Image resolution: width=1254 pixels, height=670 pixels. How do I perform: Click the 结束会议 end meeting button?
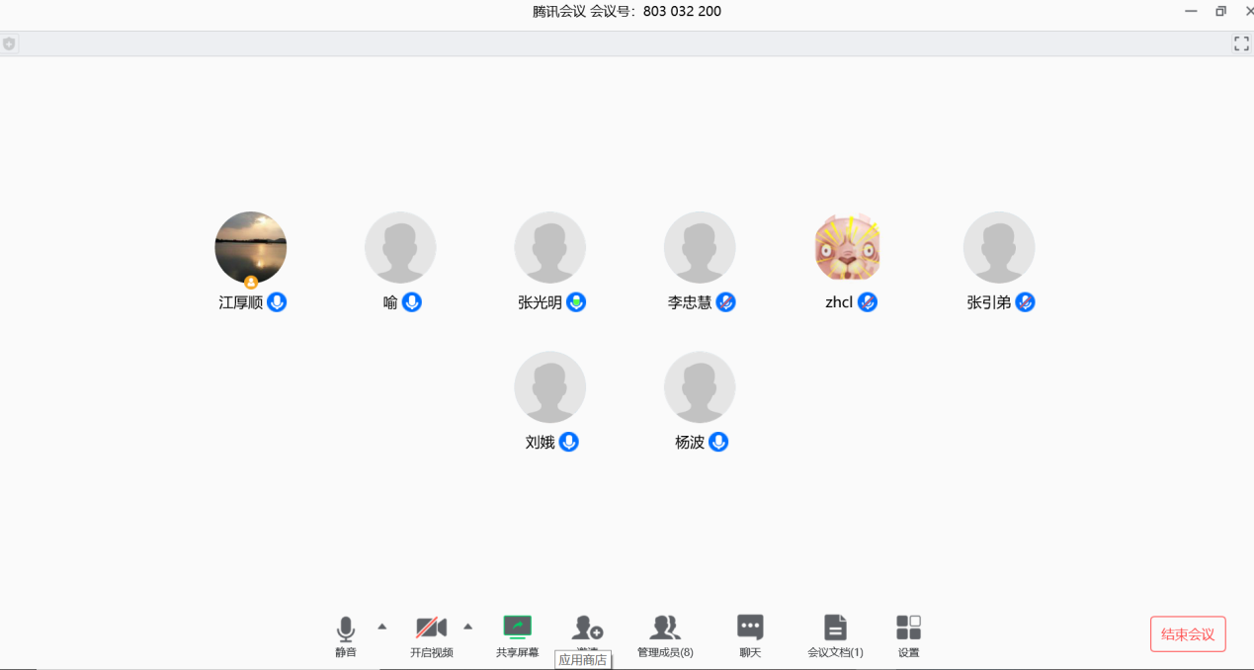[x=1188, y=634]
